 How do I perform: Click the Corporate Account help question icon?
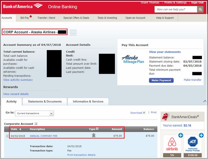36,124
